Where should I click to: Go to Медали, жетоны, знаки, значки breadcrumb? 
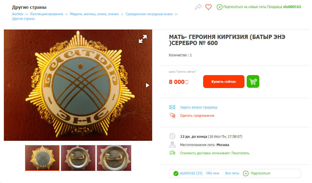coord(94,14)
